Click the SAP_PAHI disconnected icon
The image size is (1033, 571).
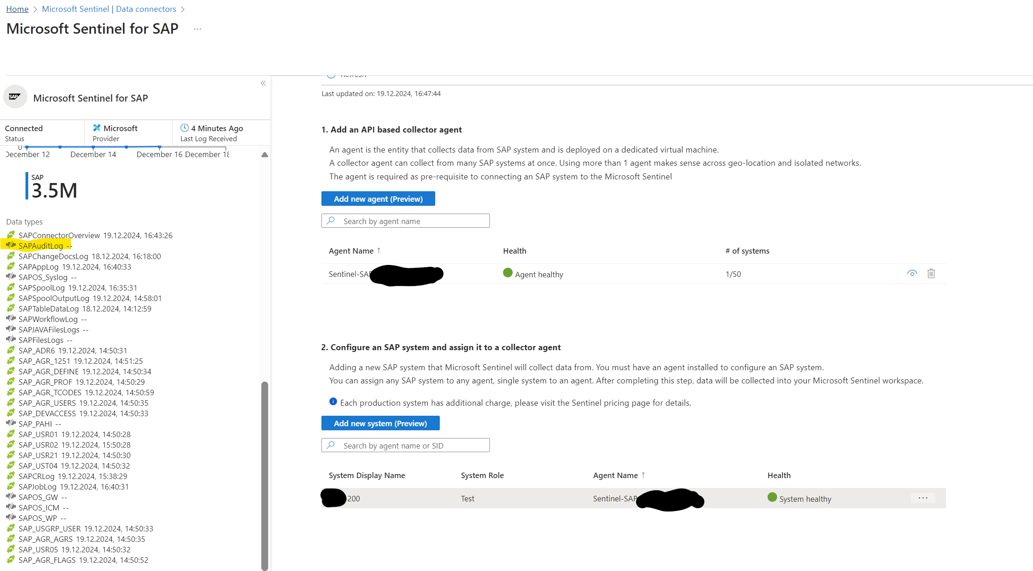coord(11,423)
